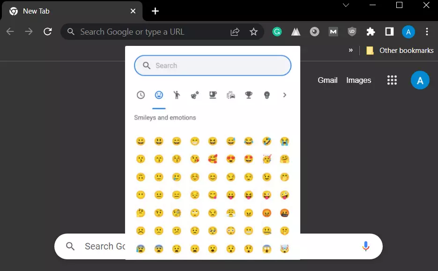
Task: Select the Activities trophy emoji category
Action: (248, 95)
